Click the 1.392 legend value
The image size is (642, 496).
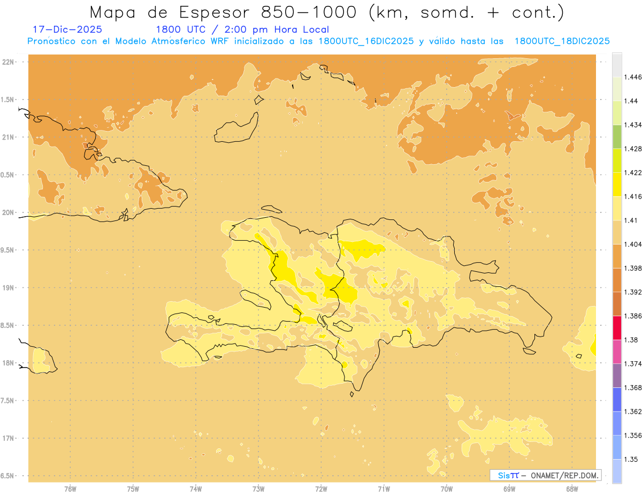[633, 292]
